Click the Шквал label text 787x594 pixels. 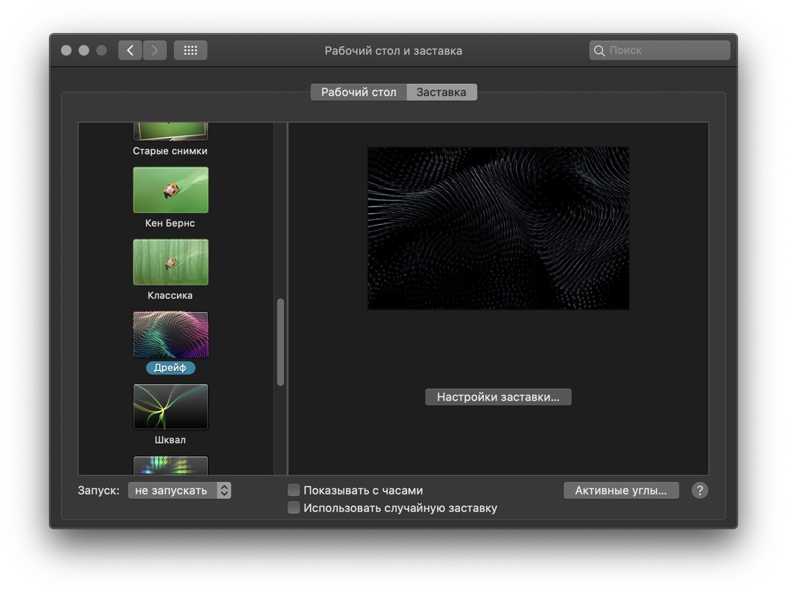point(170,440)
